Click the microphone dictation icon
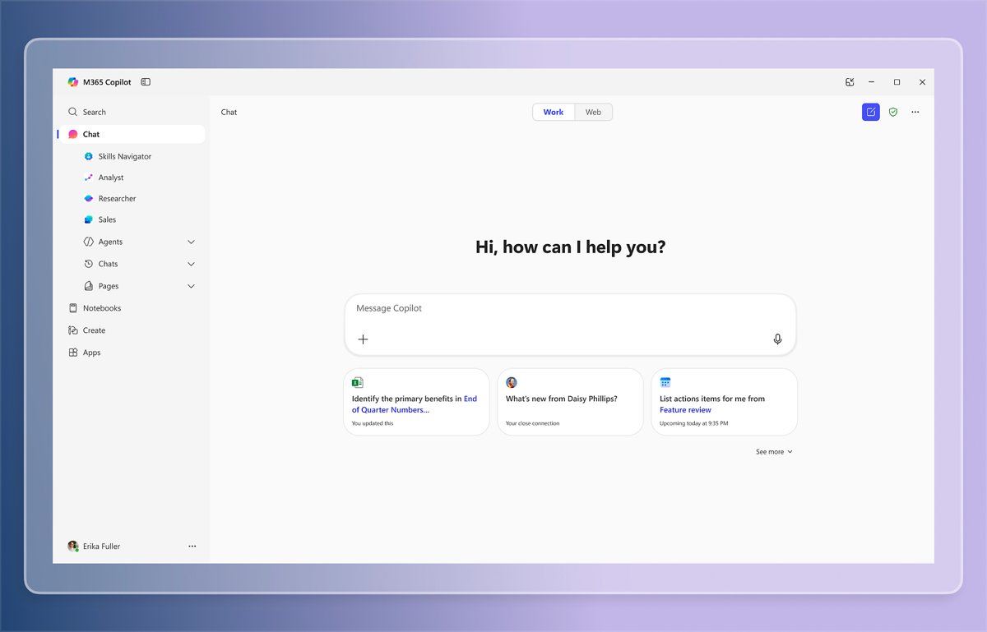 (x=777, y=339)
